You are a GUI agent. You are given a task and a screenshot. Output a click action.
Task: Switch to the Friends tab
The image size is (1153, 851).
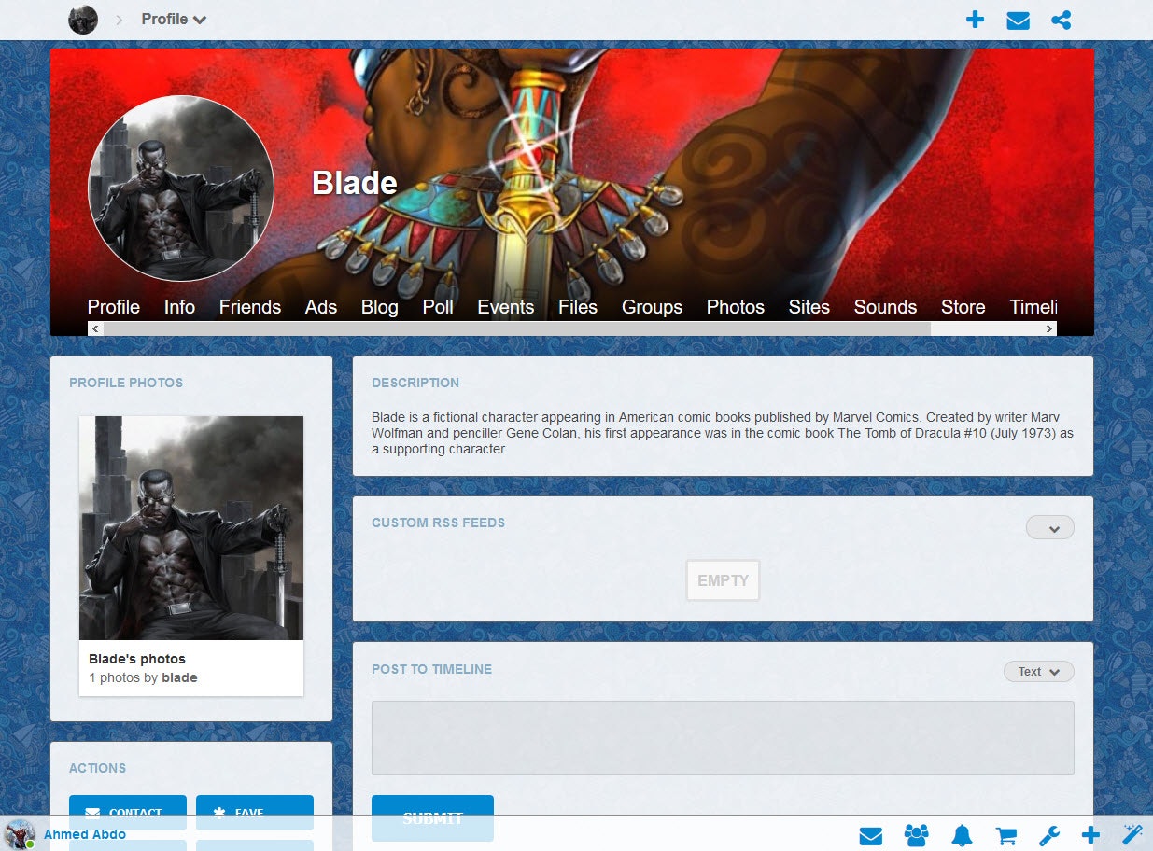(249, 306)
